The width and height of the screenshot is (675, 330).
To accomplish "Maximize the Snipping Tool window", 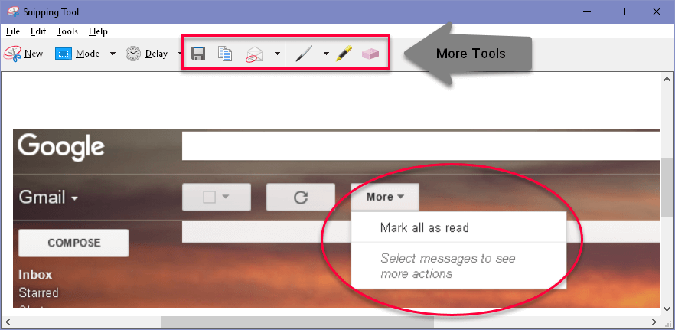I will coord(621,11).
